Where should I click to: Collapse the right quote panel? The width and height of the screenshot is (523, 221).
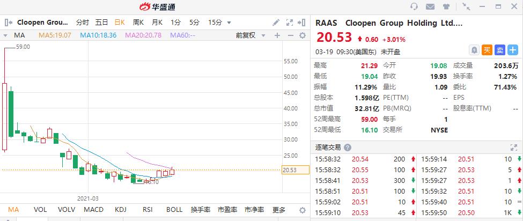click(x=301, y=23)
